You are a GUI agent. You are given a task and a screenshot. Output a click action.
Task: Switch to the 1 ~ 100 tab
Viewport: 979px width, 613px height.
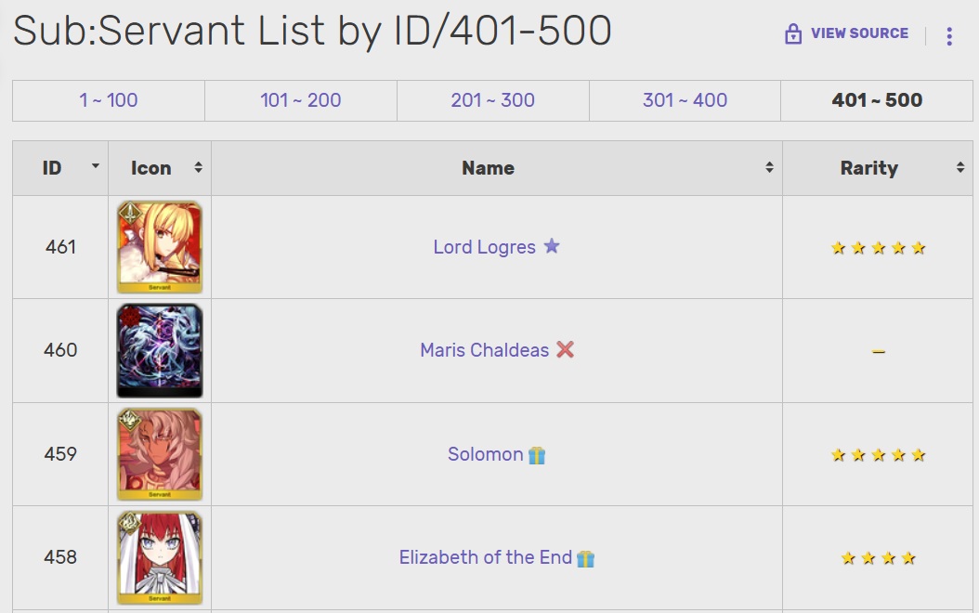pyautogui.click(x=109, y=100)
